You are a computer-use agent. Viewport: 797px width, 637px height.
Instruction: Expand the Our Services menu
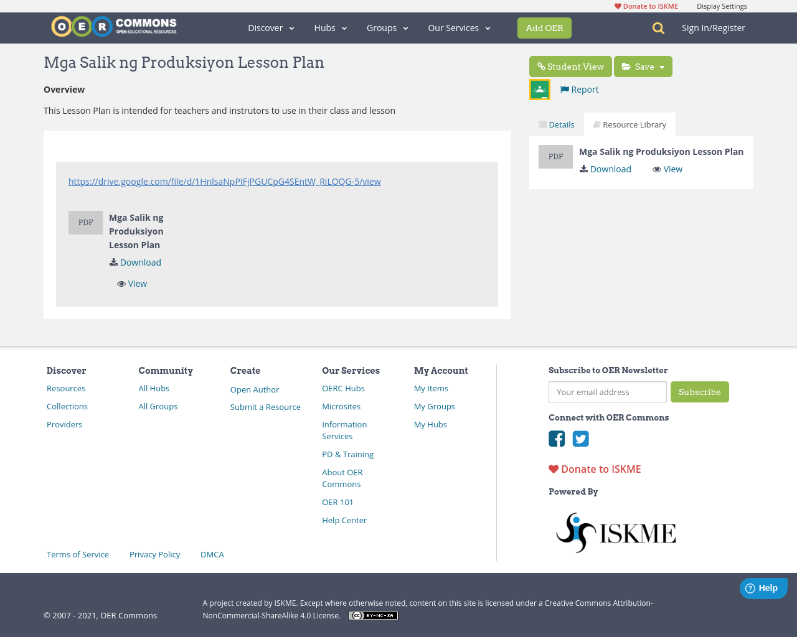459,28
